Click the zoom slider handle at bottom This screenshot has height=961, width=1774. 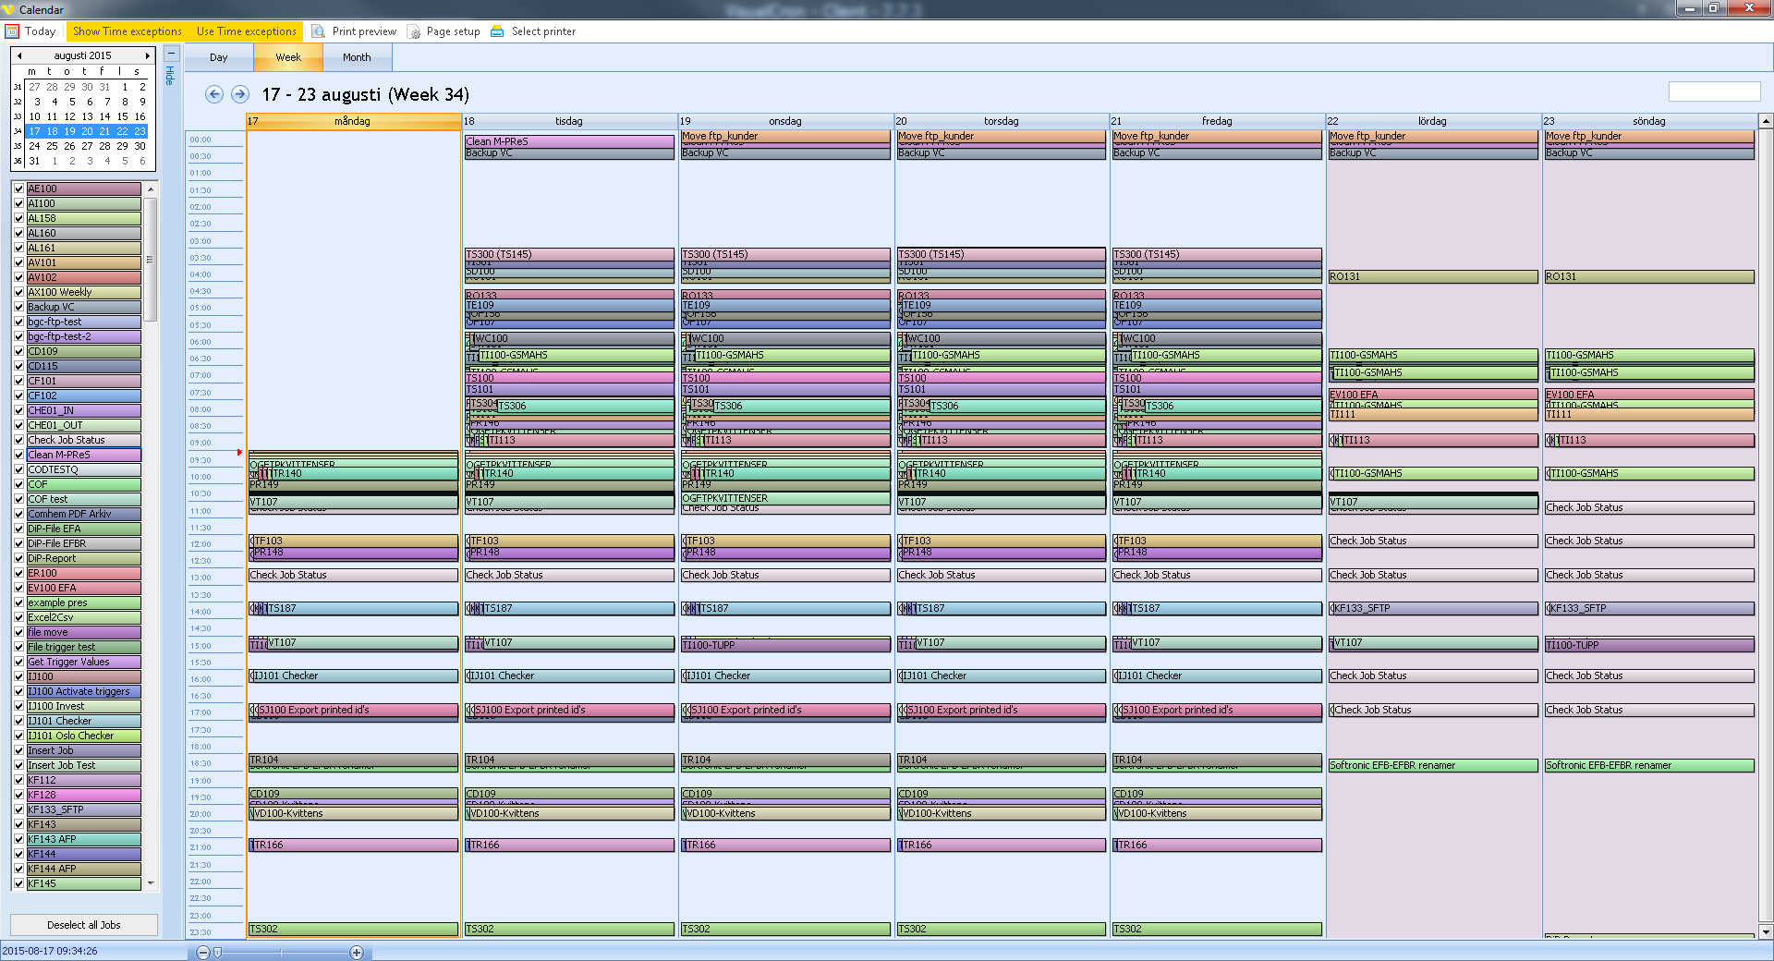(218, 953)
